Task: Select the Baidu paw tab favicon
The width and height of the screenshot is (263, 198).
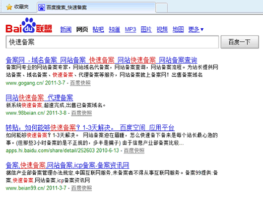Action: point(41,8)
